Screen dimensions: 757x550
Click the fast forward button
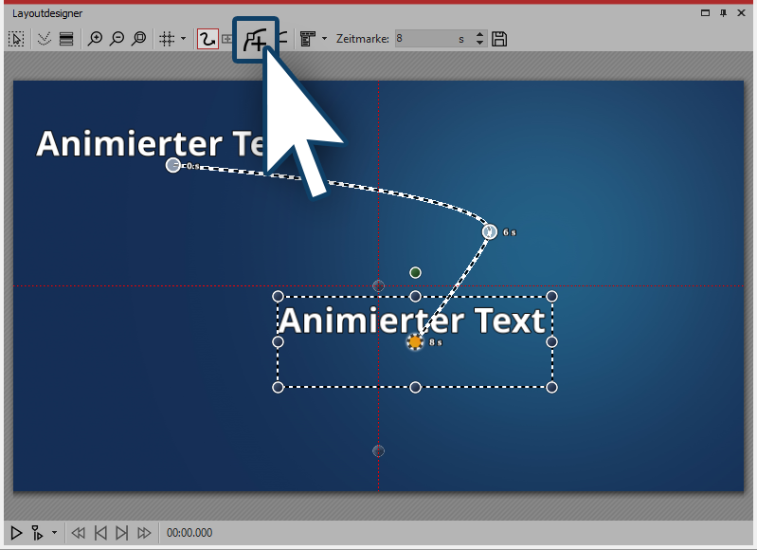point(144,533)
